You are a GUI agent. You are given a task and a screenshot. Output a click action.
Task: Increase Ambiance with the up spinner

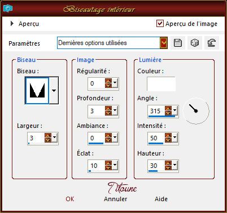pos(108,136)
